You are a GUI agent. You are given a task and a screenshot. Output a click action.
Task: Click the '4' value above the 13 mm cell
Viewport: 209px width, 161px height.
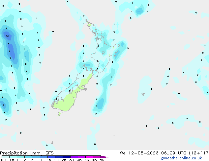(x=6, y=29)
